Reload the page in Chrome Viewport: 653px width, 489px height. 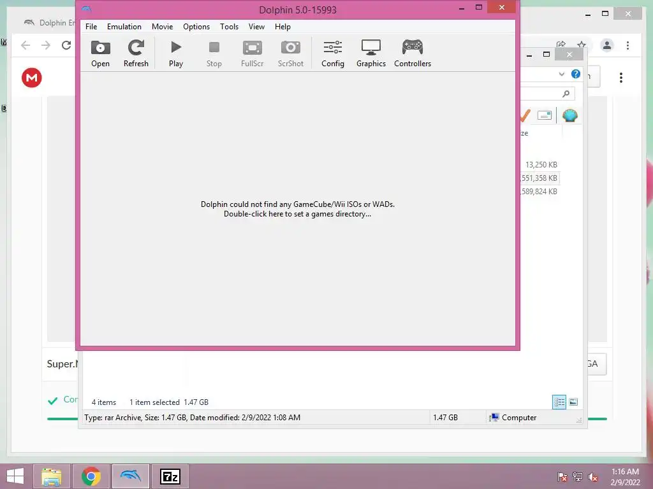(66, 45)
